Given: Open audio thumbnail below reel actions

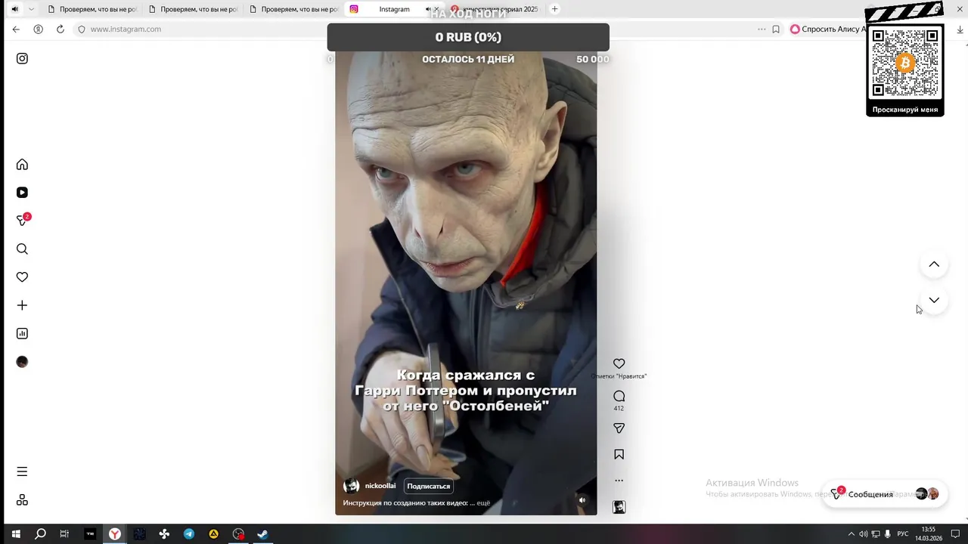Looking at the screenshot, I should [619, 507].
